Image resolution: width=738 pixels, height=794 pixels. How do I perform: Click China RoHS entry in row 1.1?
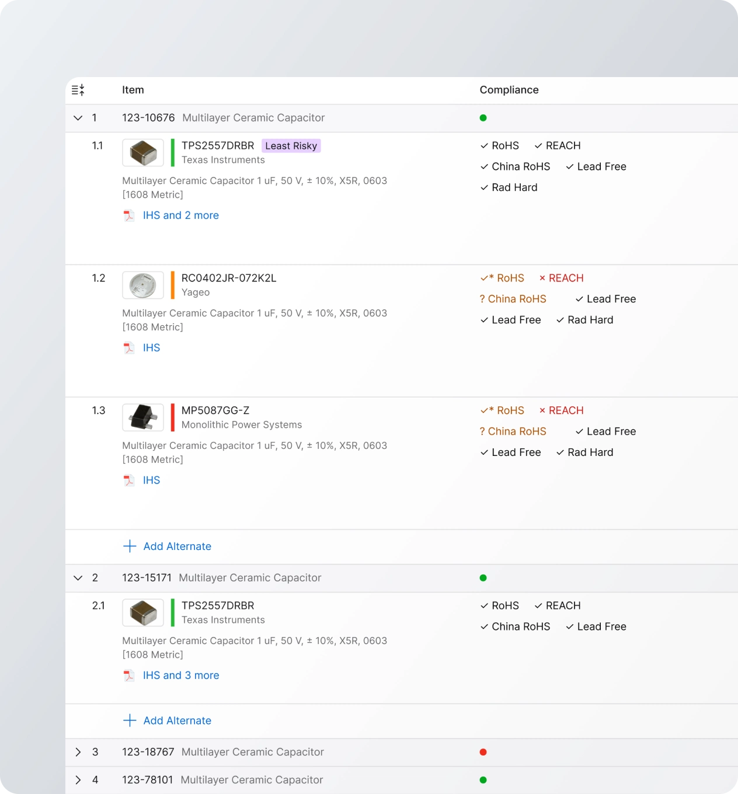515,167
